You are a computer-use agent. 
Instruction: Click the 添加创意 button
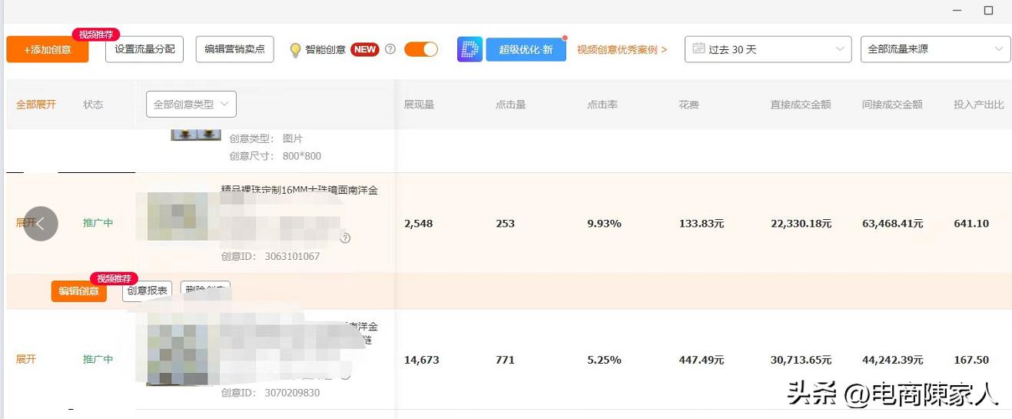pos(48,49)
